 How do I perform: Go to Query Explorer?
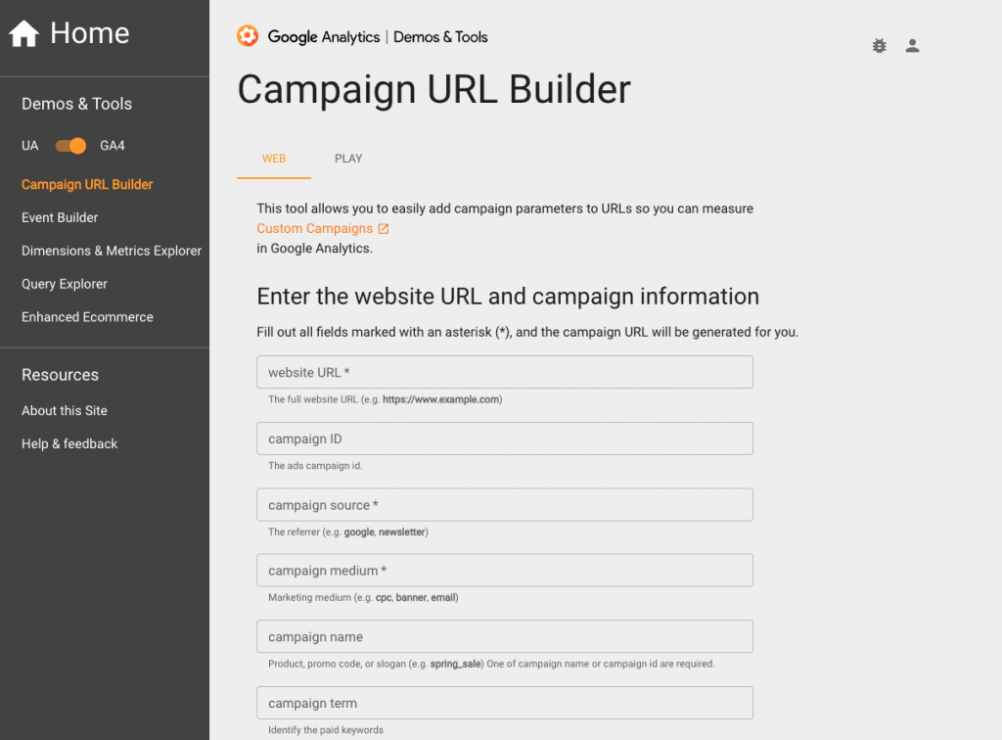[62, 284]
